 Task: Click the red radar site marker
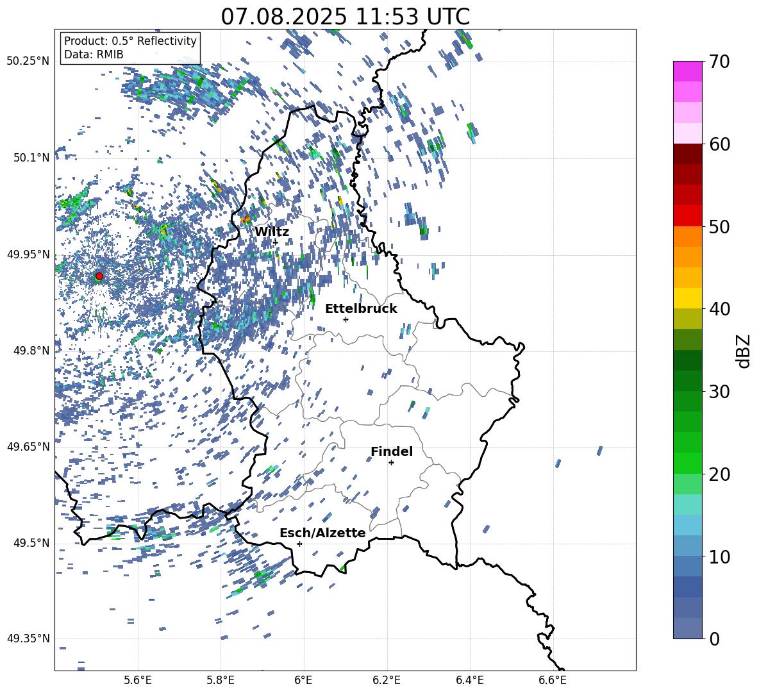tap(99, 276)
